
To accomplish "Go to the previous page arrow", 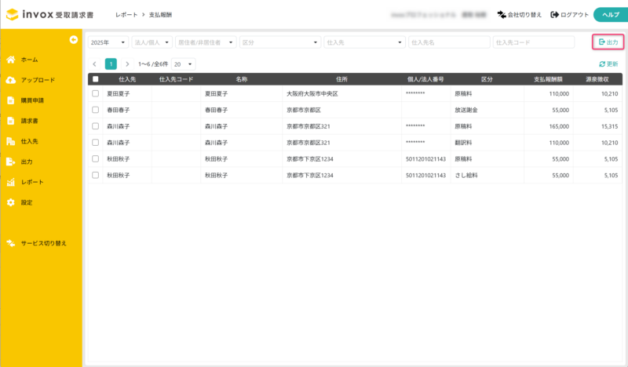I will tap(94, 64).
